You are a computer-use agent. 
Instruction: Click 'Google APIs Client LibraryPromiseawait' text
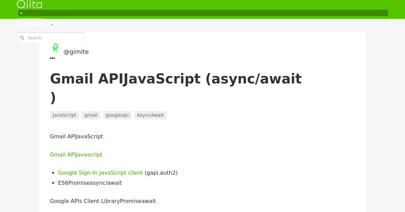pyautogui.click(x=103, y=201)
